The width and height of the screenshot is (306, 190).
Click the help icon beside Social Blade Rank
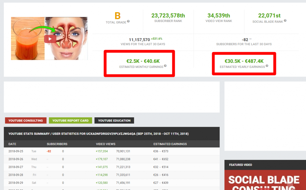285,21
